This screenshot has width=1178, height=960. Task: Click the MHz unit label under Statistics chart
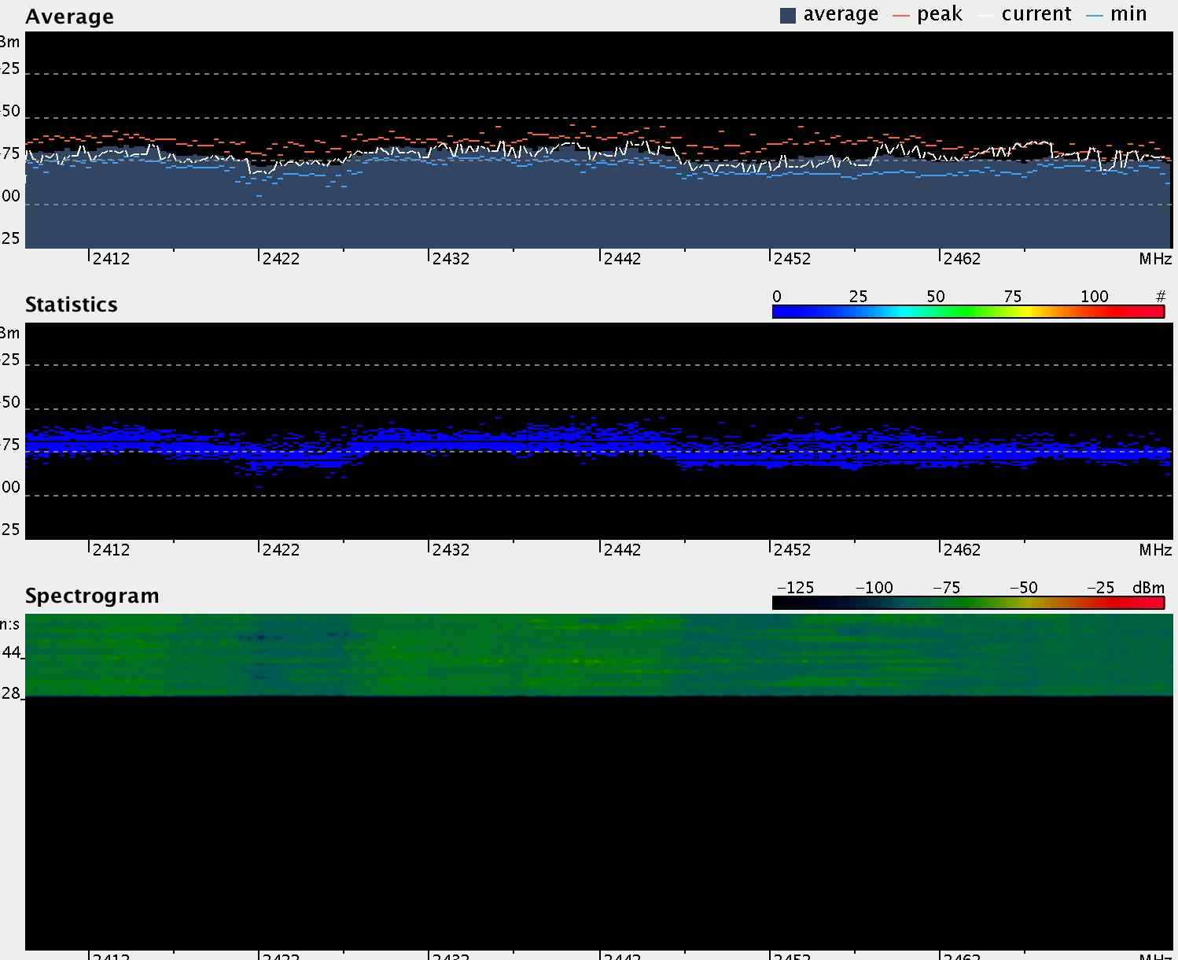(x=1155, y=549)
